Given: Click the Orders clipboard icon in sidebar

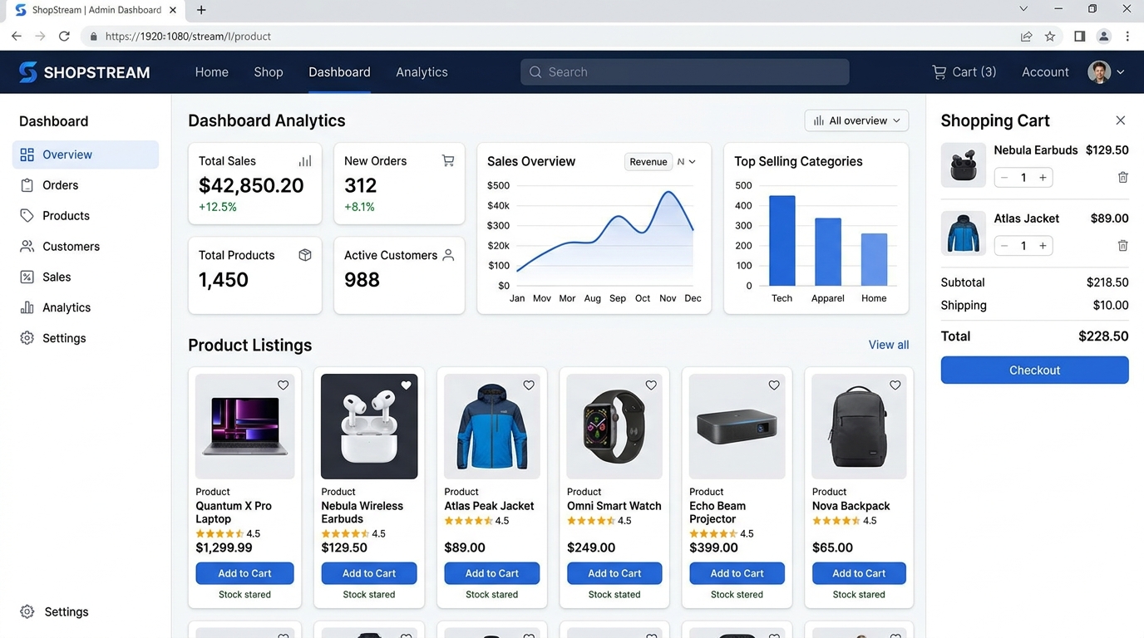Looking at the screenshot, I should (x=27, y=185).
